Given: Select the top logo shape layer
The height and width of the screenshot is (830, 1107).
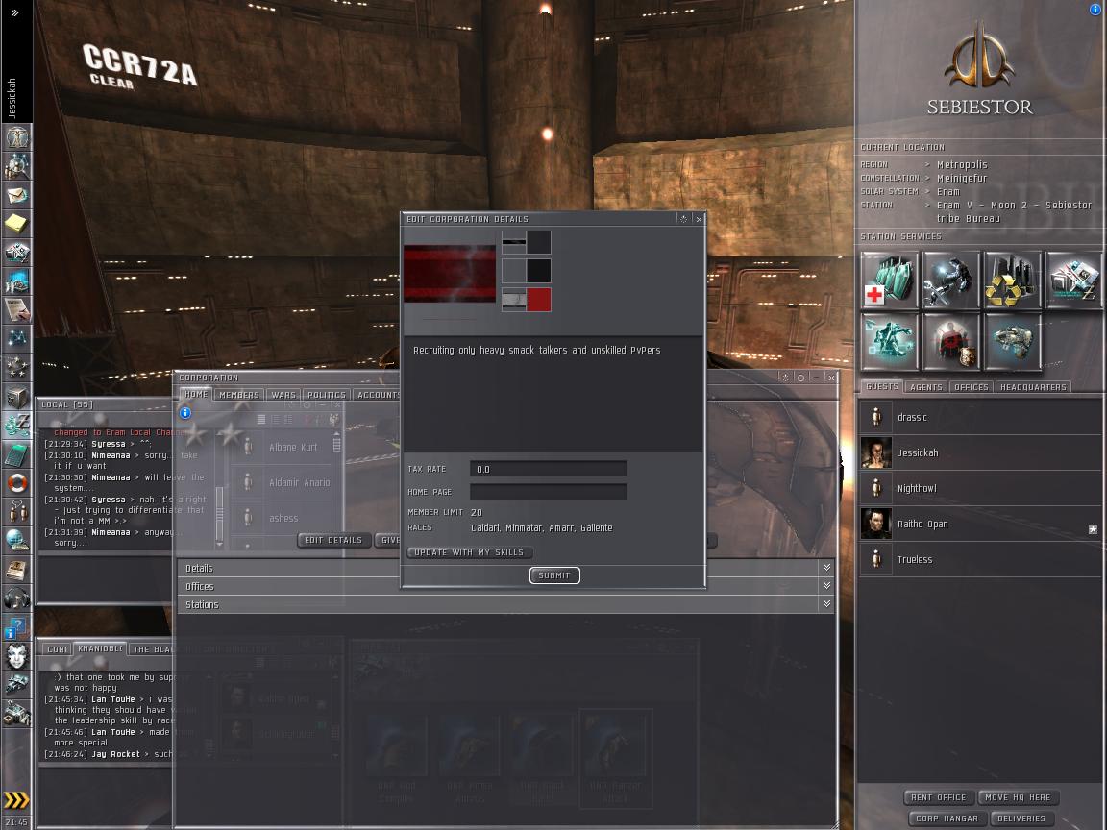Looking at the screenshot, I should tap(514, 242).
